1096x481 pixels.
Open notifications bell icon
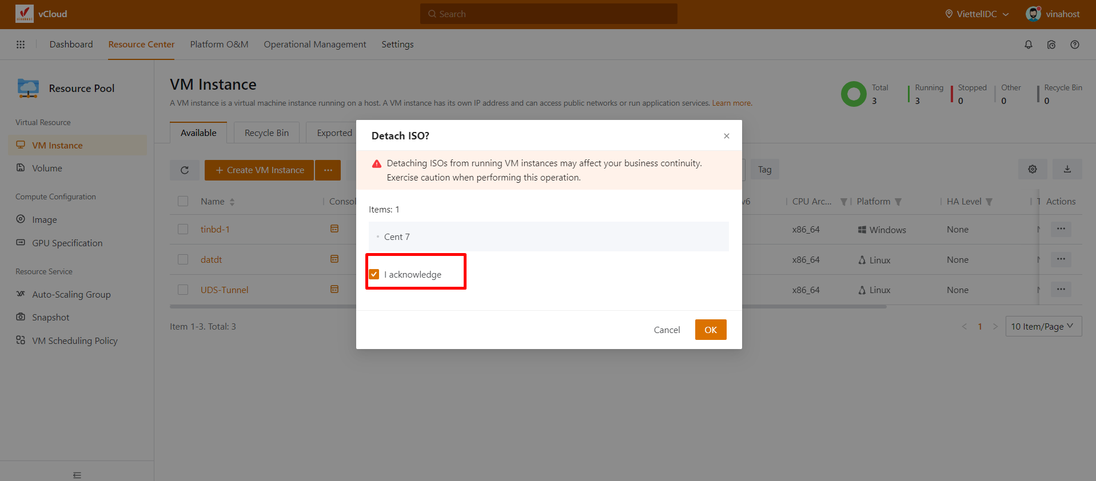tap(1029, 45)
